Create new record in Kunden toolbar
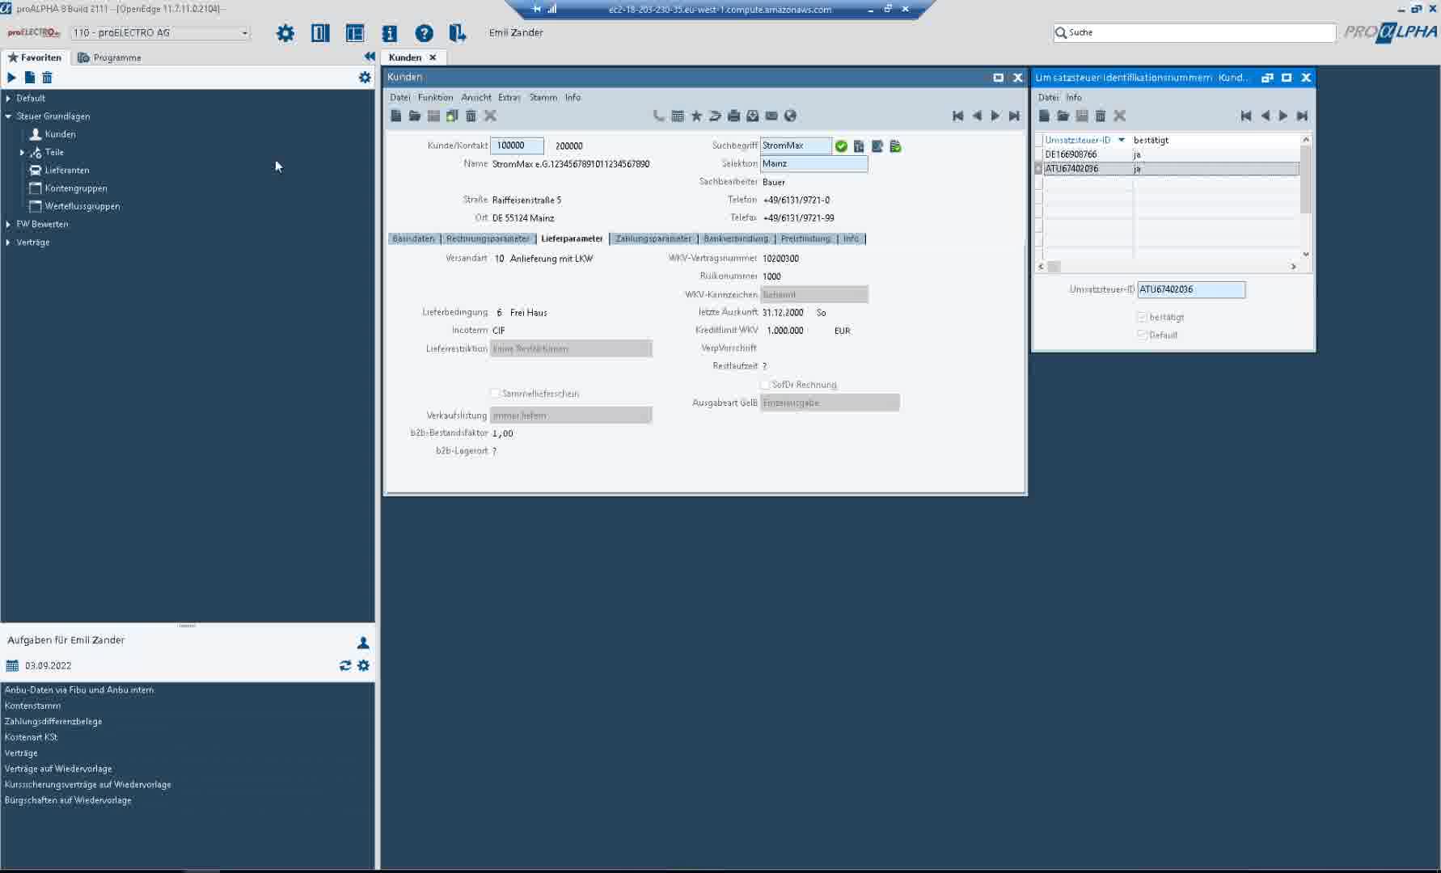The width and height of the screenshot is (1441, 873). tap(396, 116)
